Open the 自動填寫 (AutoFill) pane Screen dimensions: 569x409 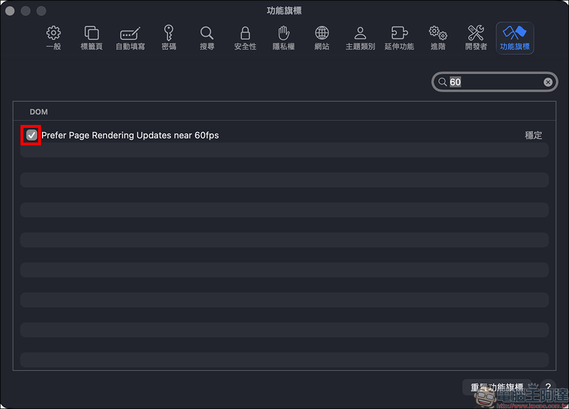click(130, 38)
